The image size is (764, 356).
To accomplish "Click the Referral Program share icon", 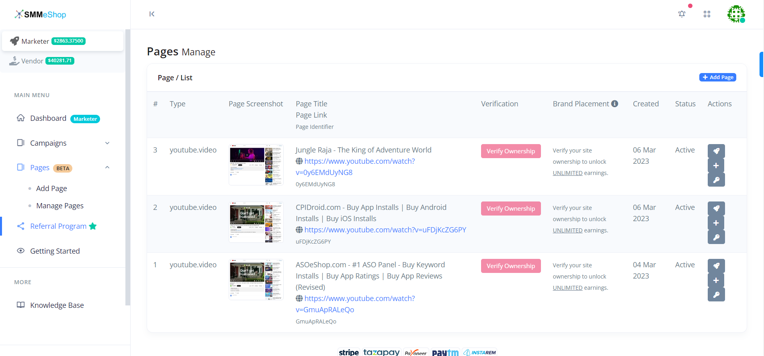I will click(20, 226).
